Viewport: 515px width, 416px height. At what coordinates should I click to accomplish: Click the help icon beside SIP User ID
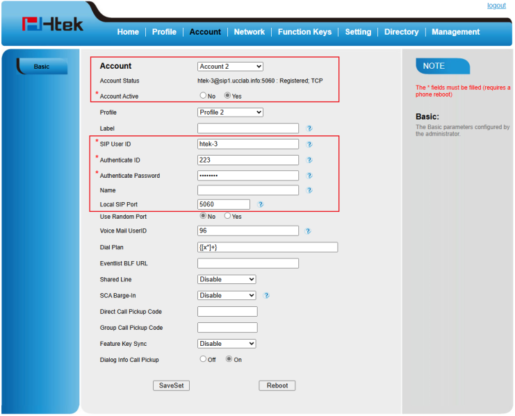click(x=309, y=144)
